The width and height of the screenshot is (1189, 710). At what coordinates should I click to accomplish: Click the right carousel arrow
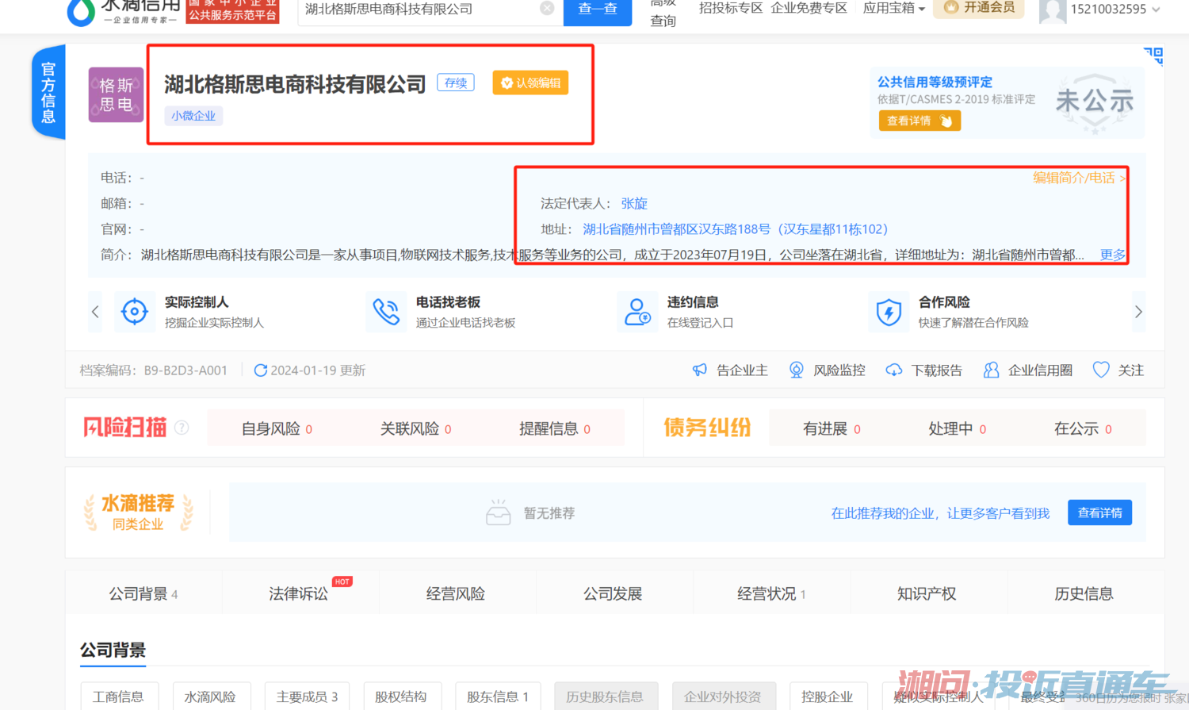1138,312
